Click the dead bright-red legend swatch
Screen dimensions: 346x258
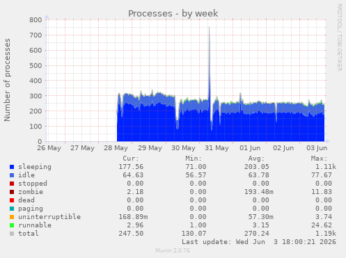click(x=12, y=200)
